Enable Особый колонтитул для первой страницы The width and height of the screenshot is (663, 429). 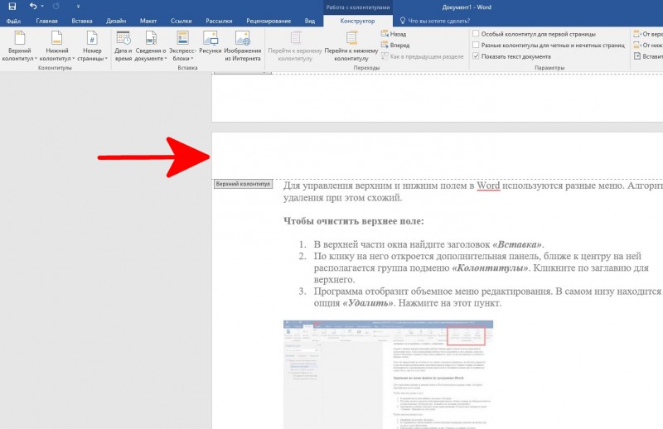[476, 34]
